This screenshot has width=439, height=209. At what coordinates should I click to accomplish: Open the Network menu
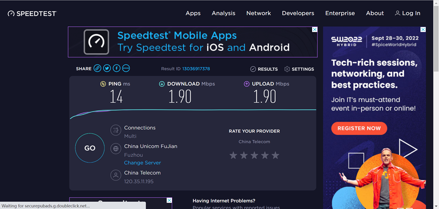click(x=259, y=13)
